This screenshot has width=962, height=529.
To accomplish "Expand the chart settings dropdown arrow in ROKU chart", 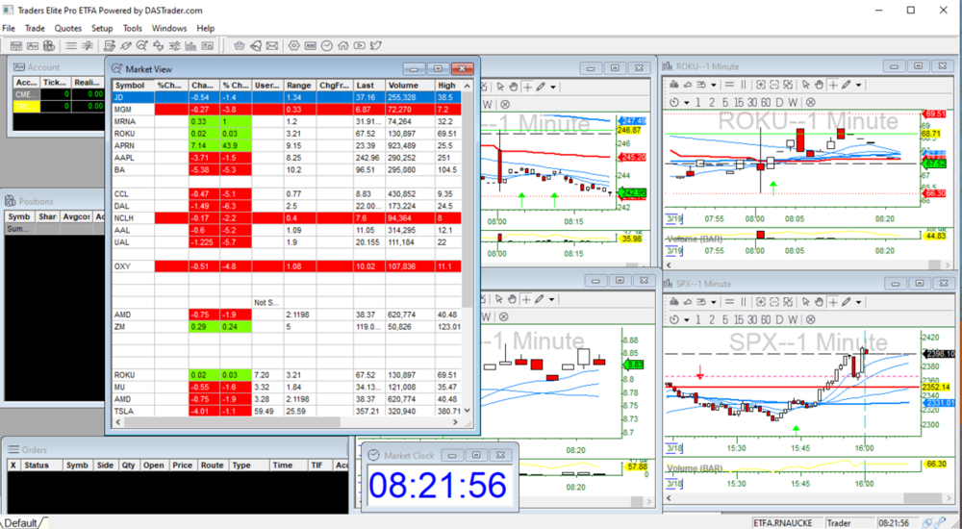I will (x=714, y=85).
